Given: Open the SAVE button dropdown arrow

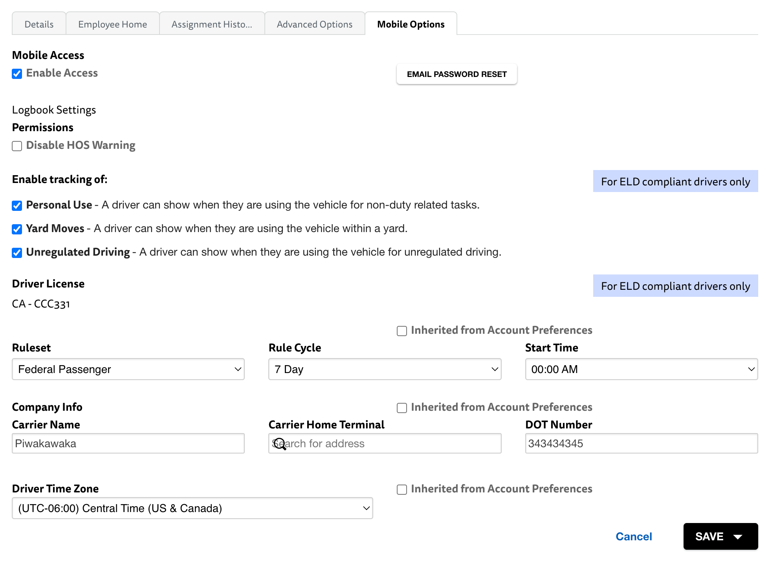Looking at the screenshot, I should click(x=738, y=537).
